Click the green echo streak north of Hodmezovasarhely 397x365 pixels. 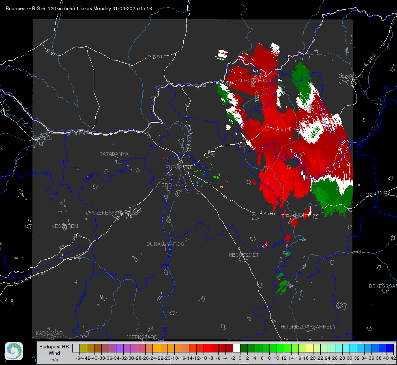point(282,286)
